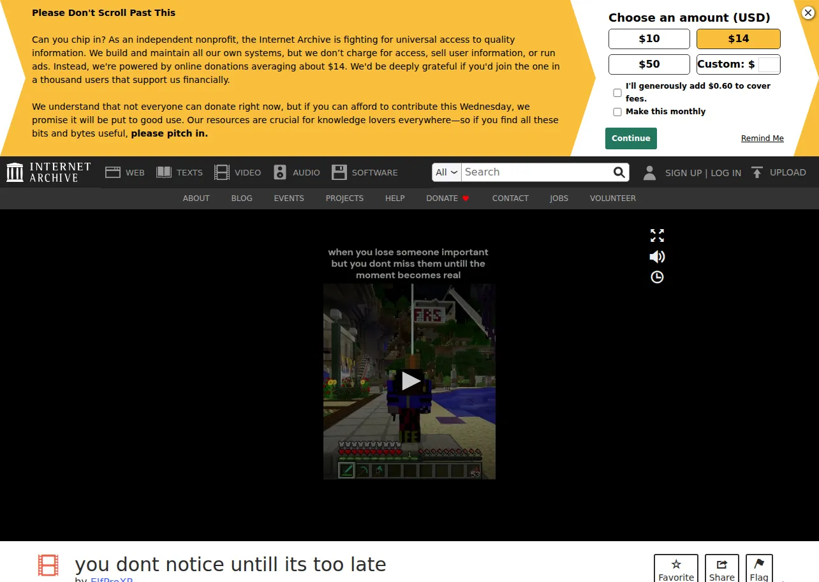Open the Help menu item
This screenshot has width=819, height=582.
(395, 198)
